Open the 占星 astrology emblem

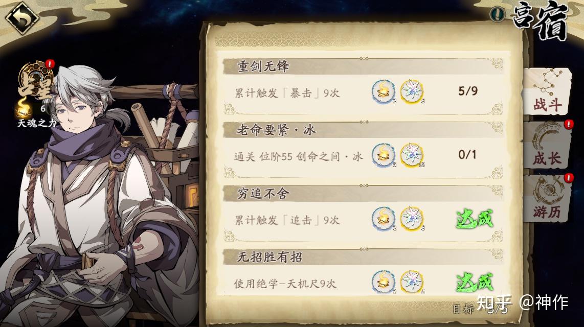[36, 80]
